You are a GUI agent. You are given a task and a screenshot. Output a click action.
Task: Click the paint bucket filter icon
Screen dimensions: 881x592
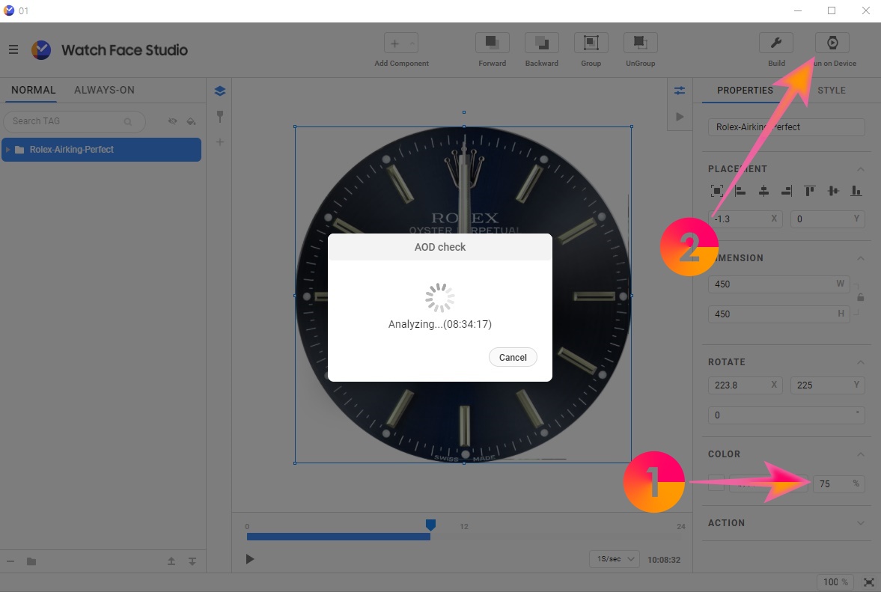191,121
